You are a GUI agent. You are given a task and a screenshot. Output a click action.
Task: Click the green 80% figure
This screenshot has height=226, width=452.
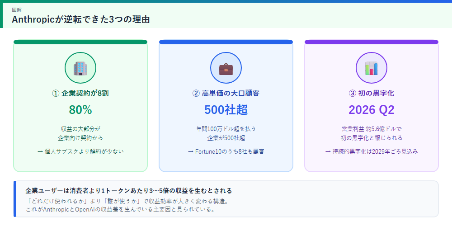pos(80,110)
